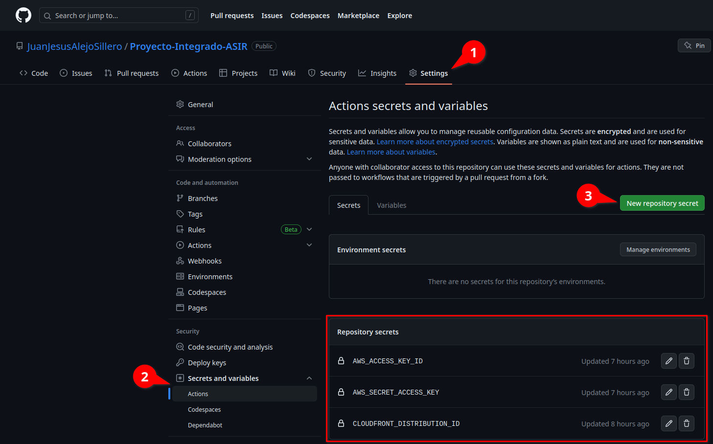Open JuanJesusAlejoSillero profile link
The height and width of the screenshot is (444, 713).
74,46
